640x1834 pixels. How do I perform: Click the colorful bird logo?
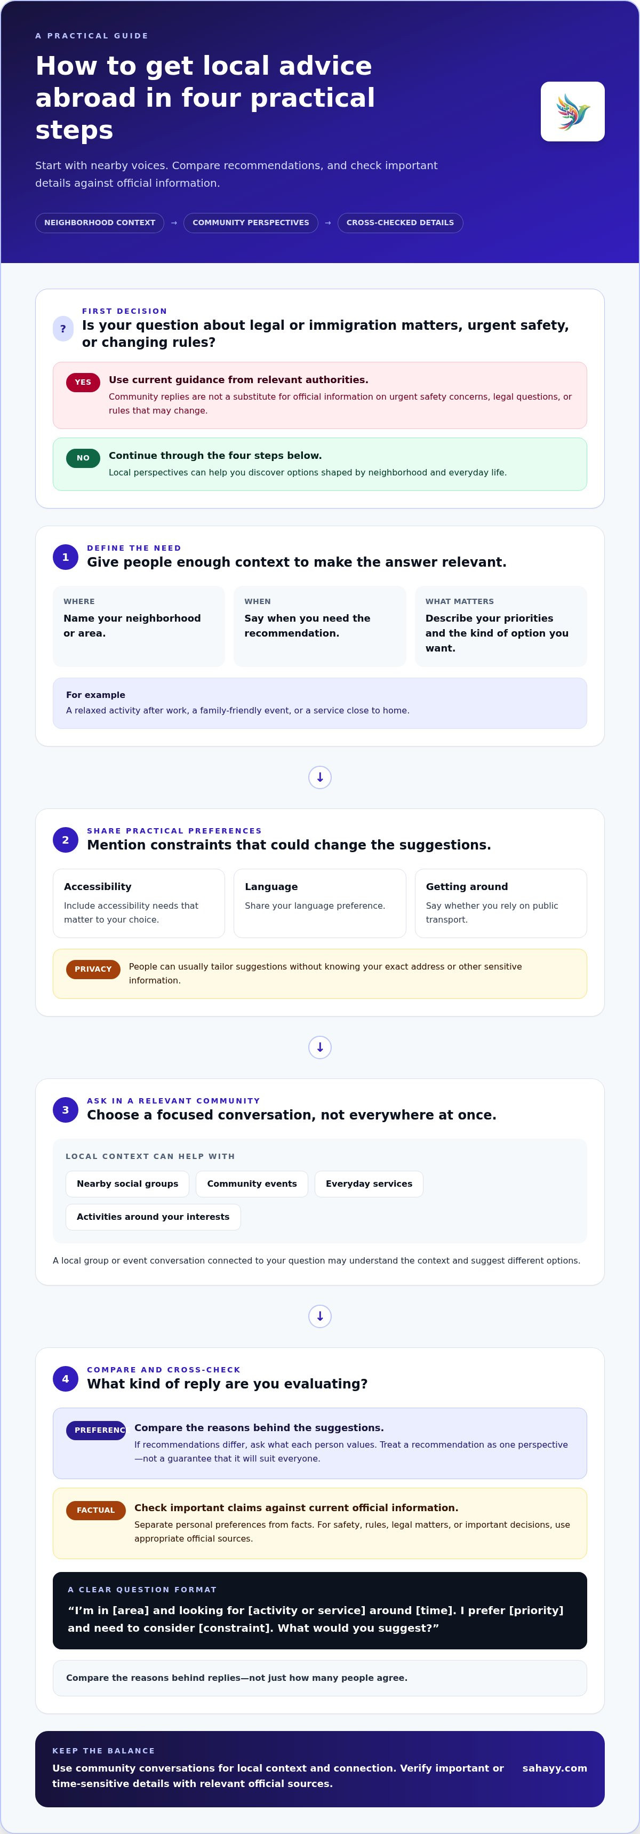pyautogui.click(x=572, y=112)
